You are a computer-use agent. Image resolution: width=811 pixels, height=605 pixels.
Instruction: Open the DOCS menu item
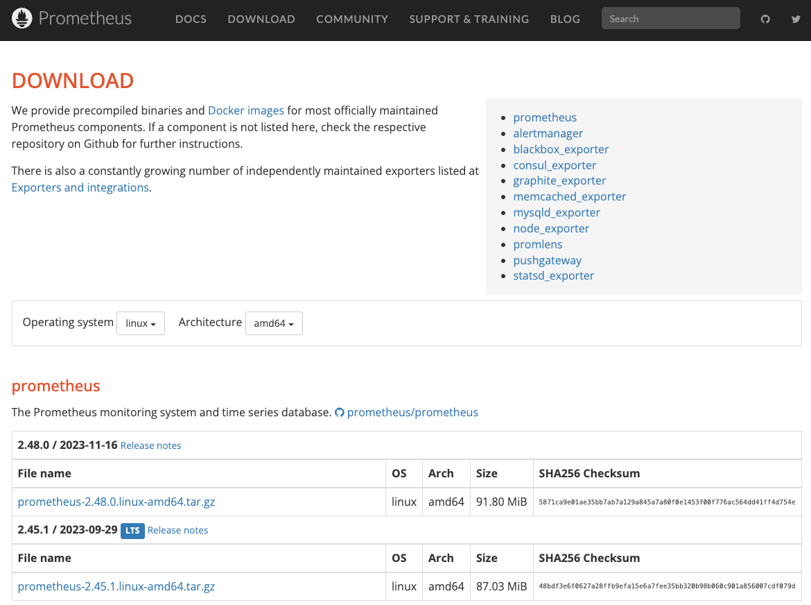[x=191, y=19]
